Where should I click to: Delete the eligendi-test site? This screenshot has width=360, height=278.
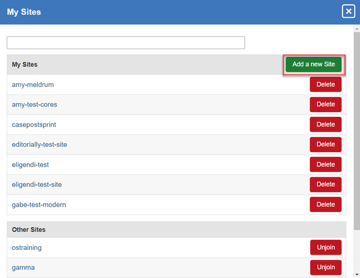point(325,164)
